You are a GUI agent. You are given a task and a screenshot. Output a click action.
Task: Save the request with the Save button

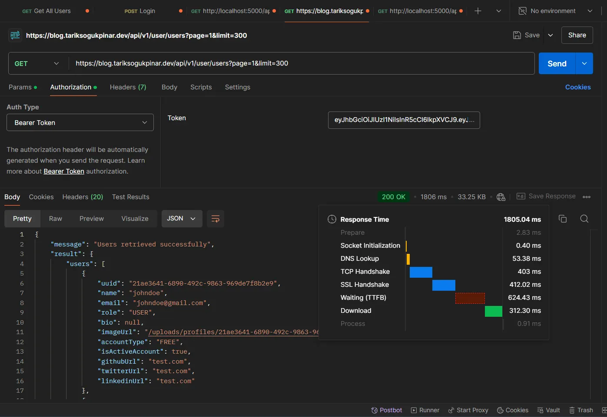527,35
